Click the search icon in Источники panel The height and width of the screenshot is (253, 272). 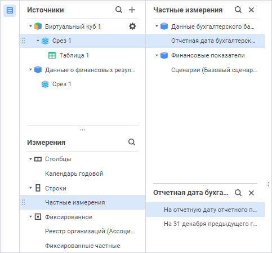[x=119, y=10]
